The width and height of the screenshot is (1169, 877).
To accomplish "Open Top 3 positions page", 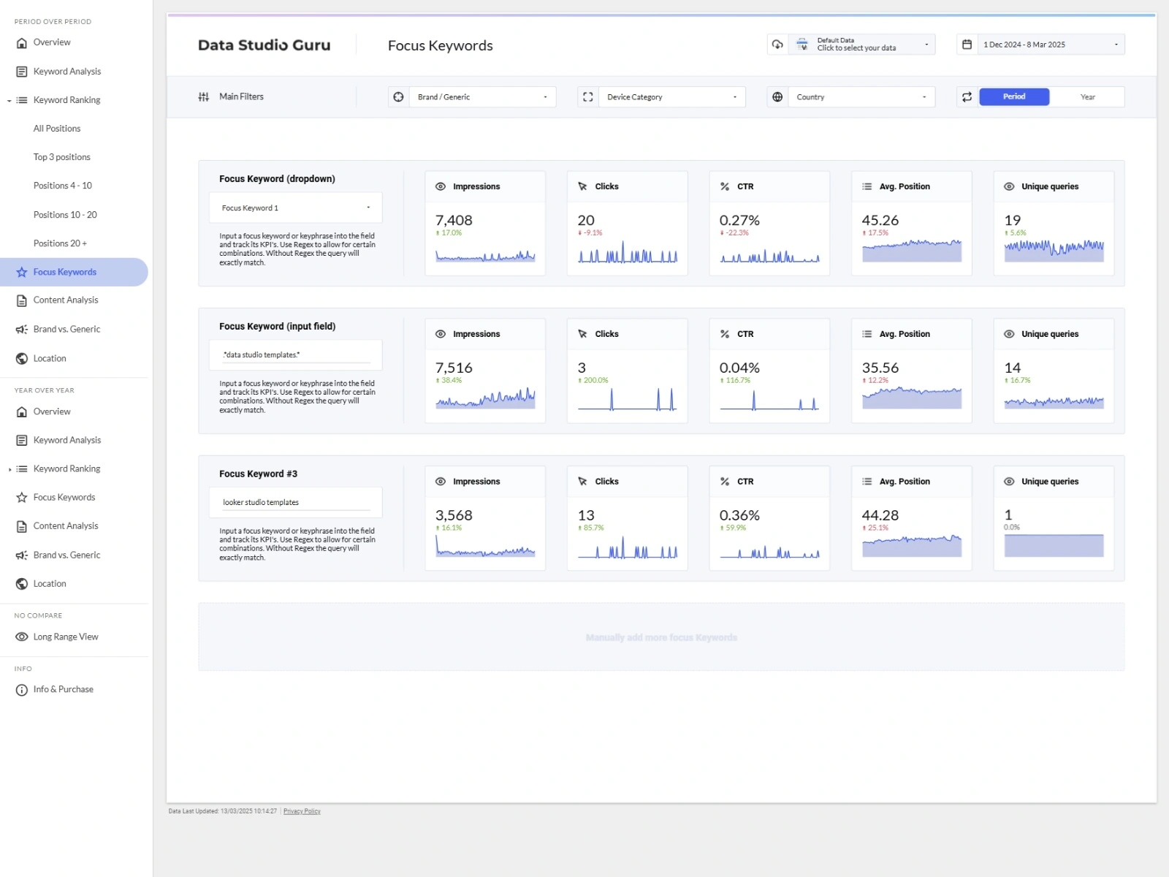I will click(x=62, y=157).
